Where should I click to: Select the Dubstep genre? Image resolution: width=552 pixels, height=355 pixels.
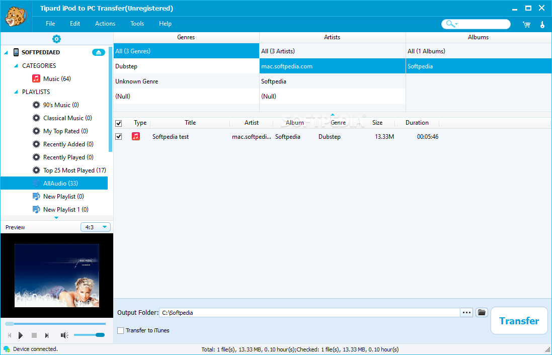point(186,66)
